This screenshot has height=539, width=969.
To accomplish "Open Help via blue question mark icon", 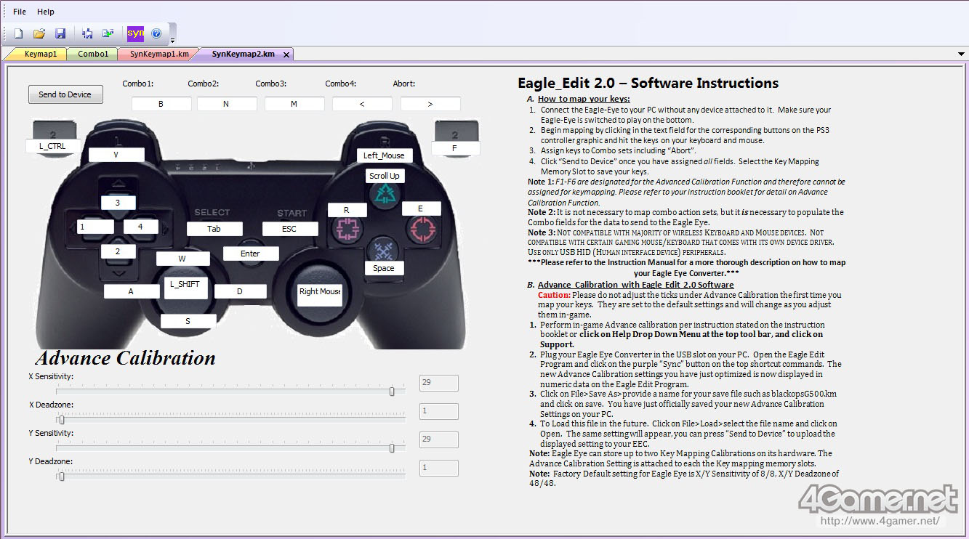I will pyautogui.click(x=156, y=33).
